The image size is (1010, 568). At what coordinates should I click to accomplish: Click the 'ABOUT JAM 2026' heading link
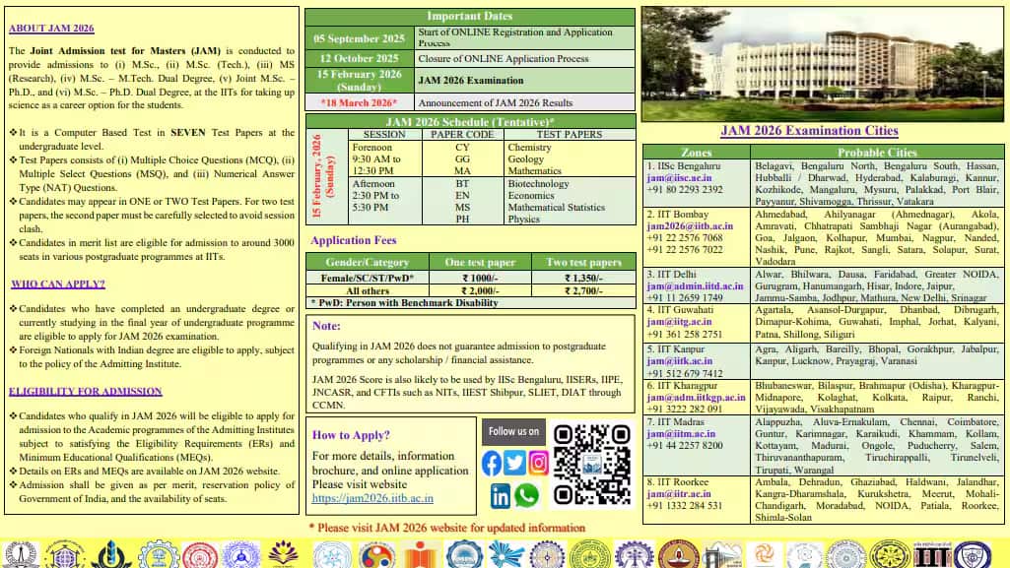(x=51, y=29)
